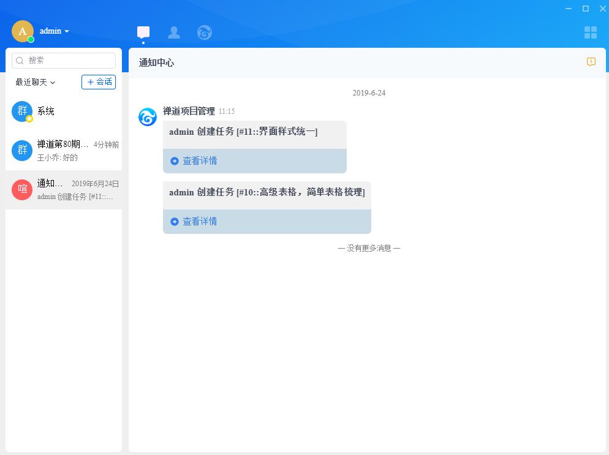Image resolution: width=609 pixels, height=455 pixels.
Task: Open the apps grid icon
Action: coord(591,32)
